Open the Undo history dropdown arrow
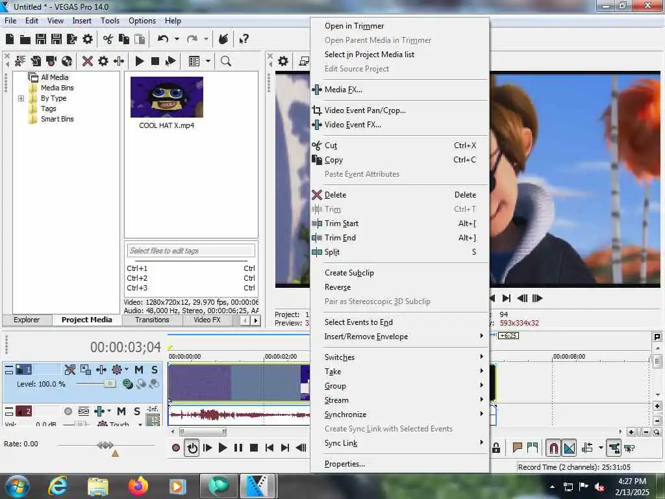665x499 pixels. [177, 39]
